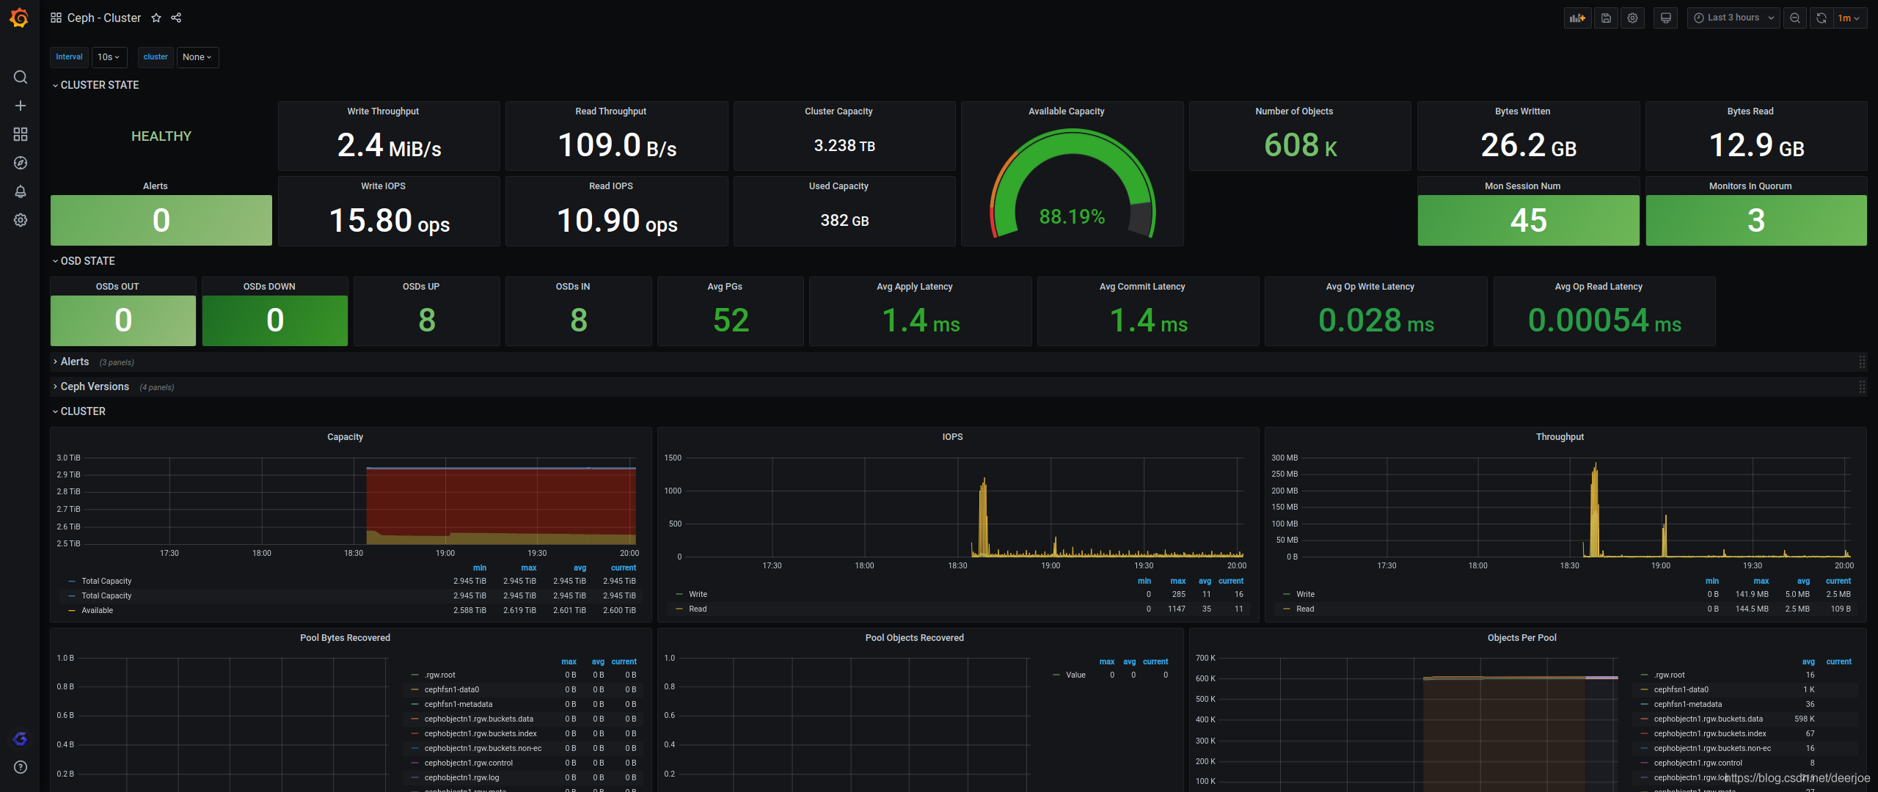Refresh the dashboard with the refresh icon
This screenshot has width=1878, height=792.
point(1822,18)
